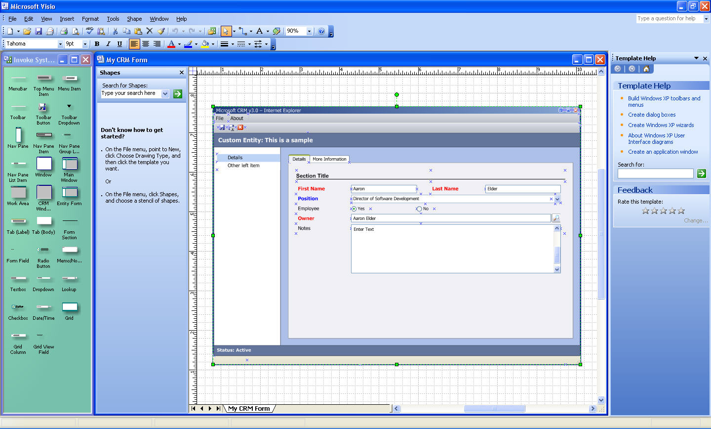Select the Format Painter brush

pos(161,31)
